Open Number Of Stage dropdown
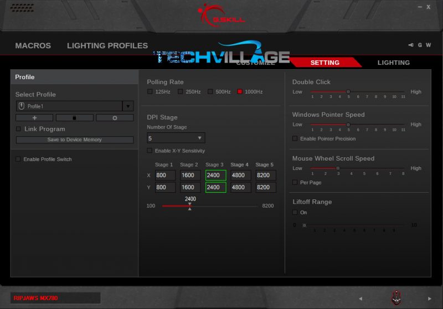The height and width of the screenshot is (309, 443). [x=176, y=138]
